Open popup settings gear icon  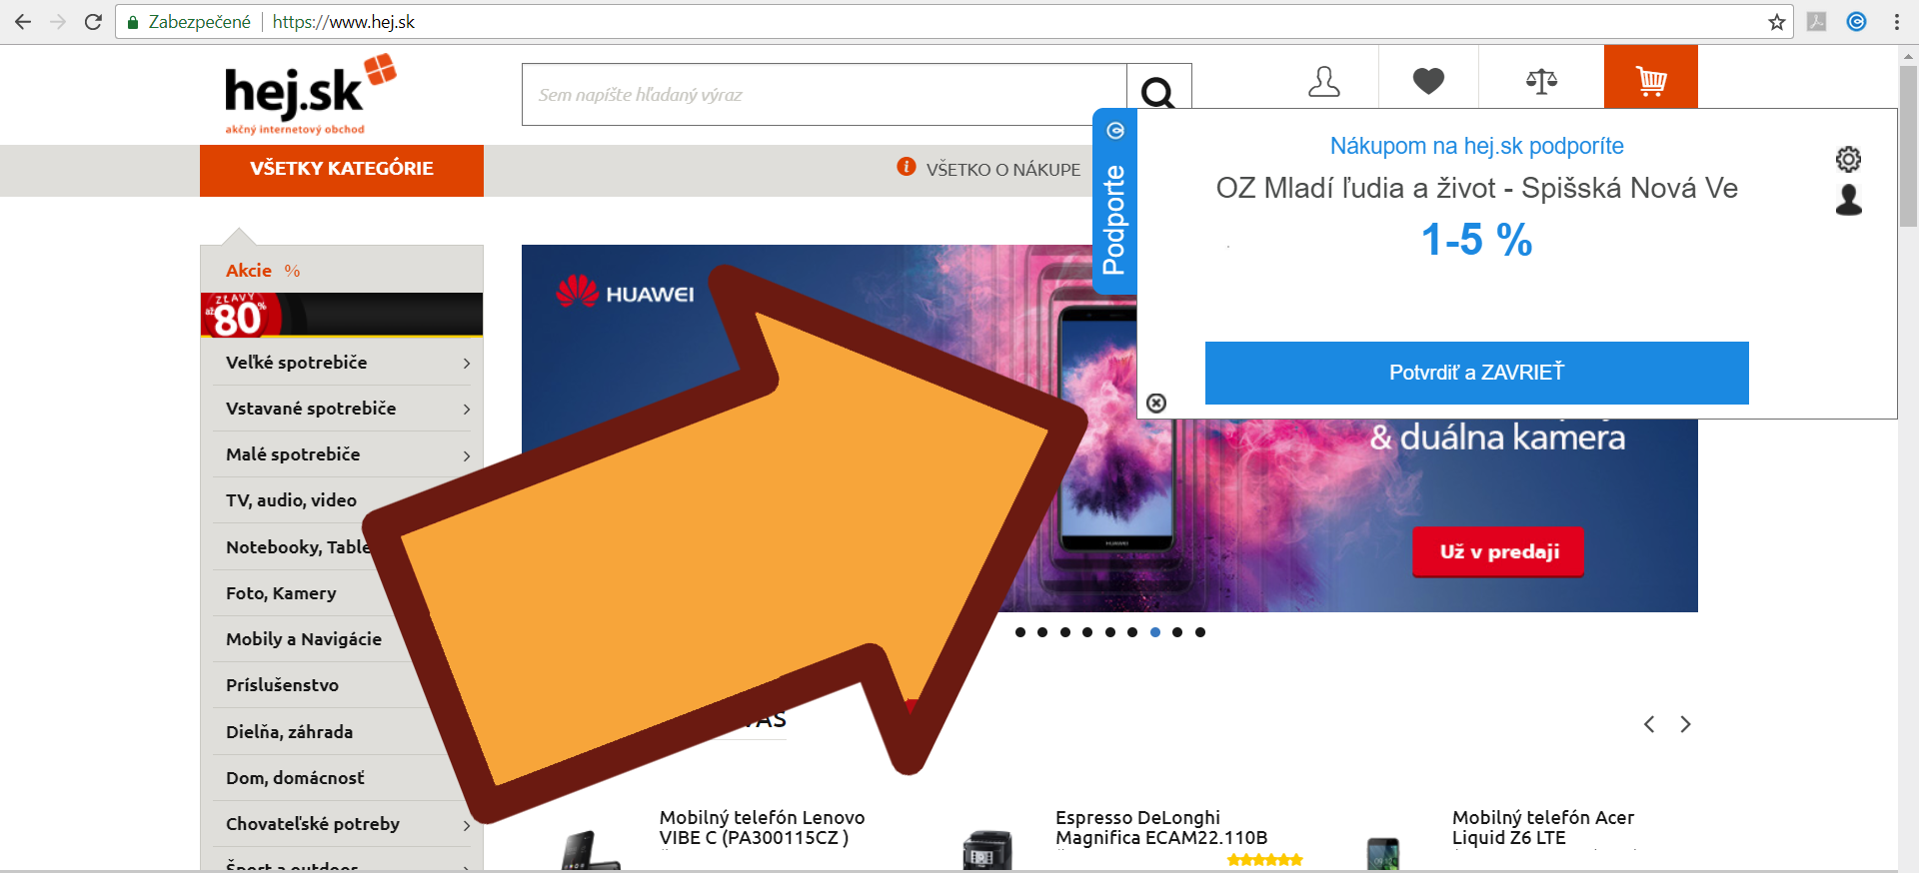(x=1849, y=159)
